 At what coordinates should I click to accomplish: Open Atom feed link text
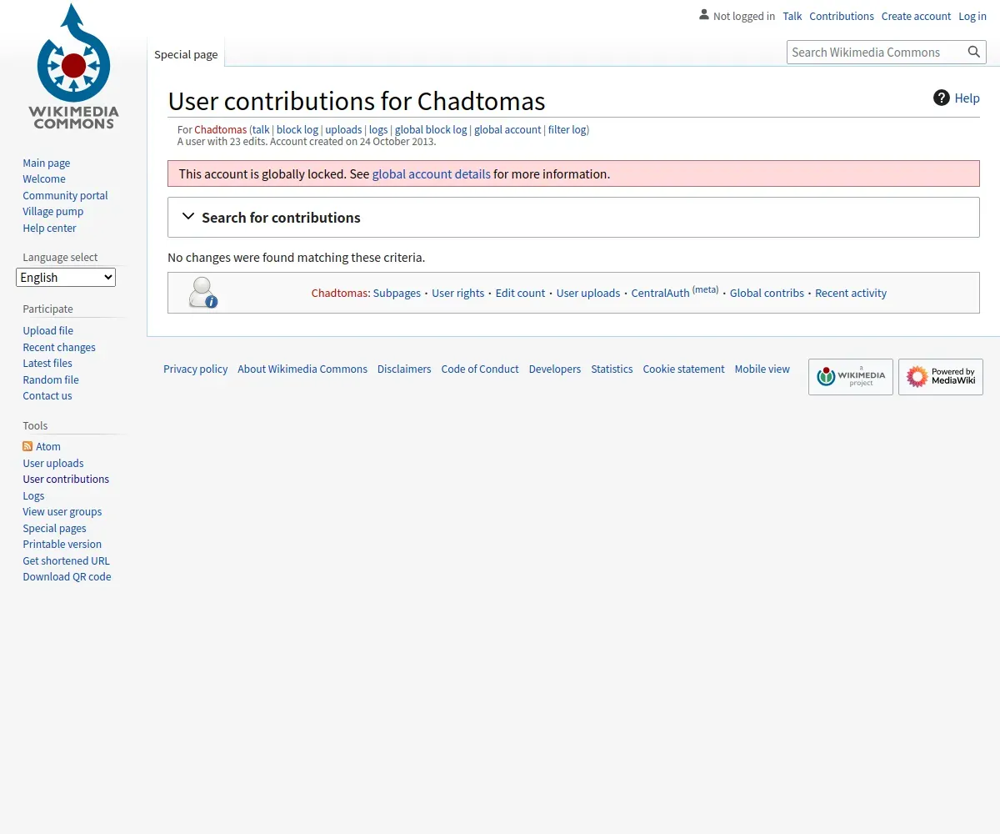48,446
